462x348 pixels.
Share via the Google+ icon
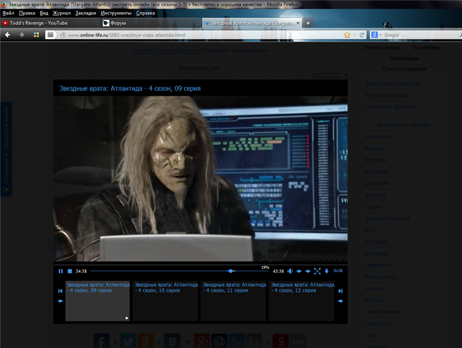pos(202,341)
